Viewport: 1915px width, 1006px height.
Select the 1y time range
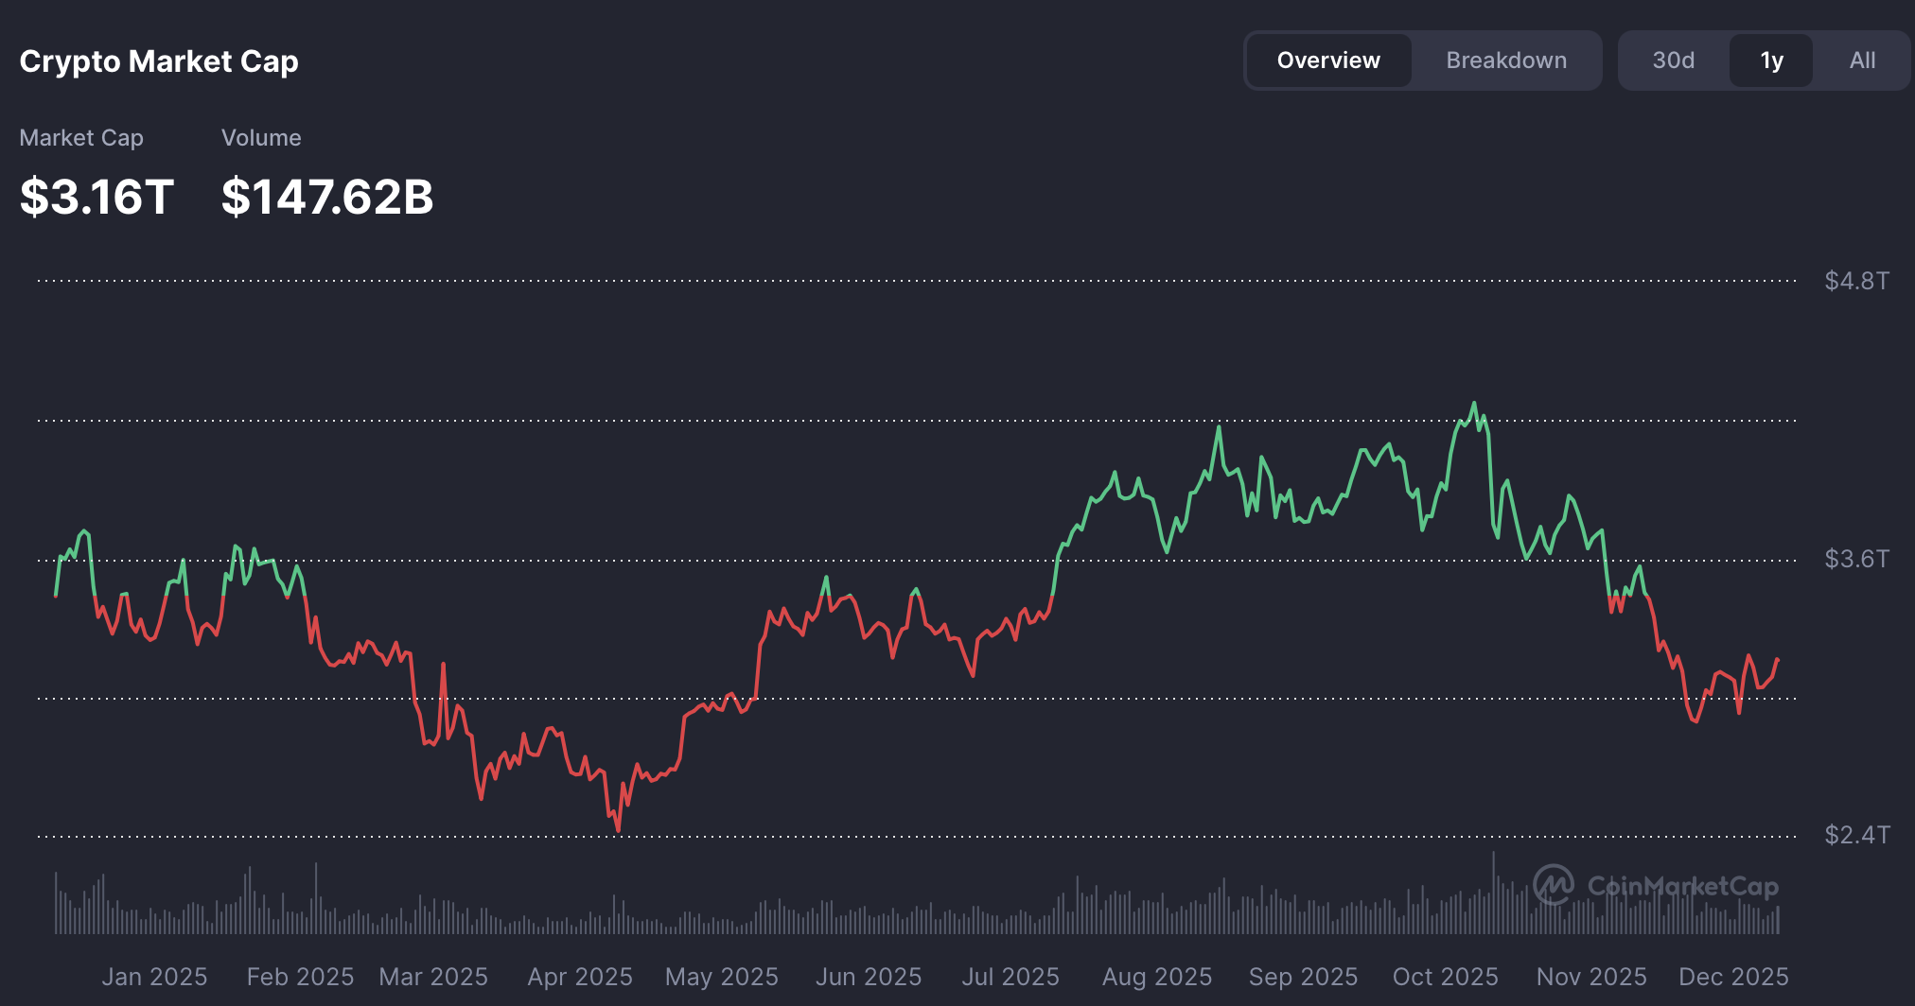click(x=1770, y=60)
